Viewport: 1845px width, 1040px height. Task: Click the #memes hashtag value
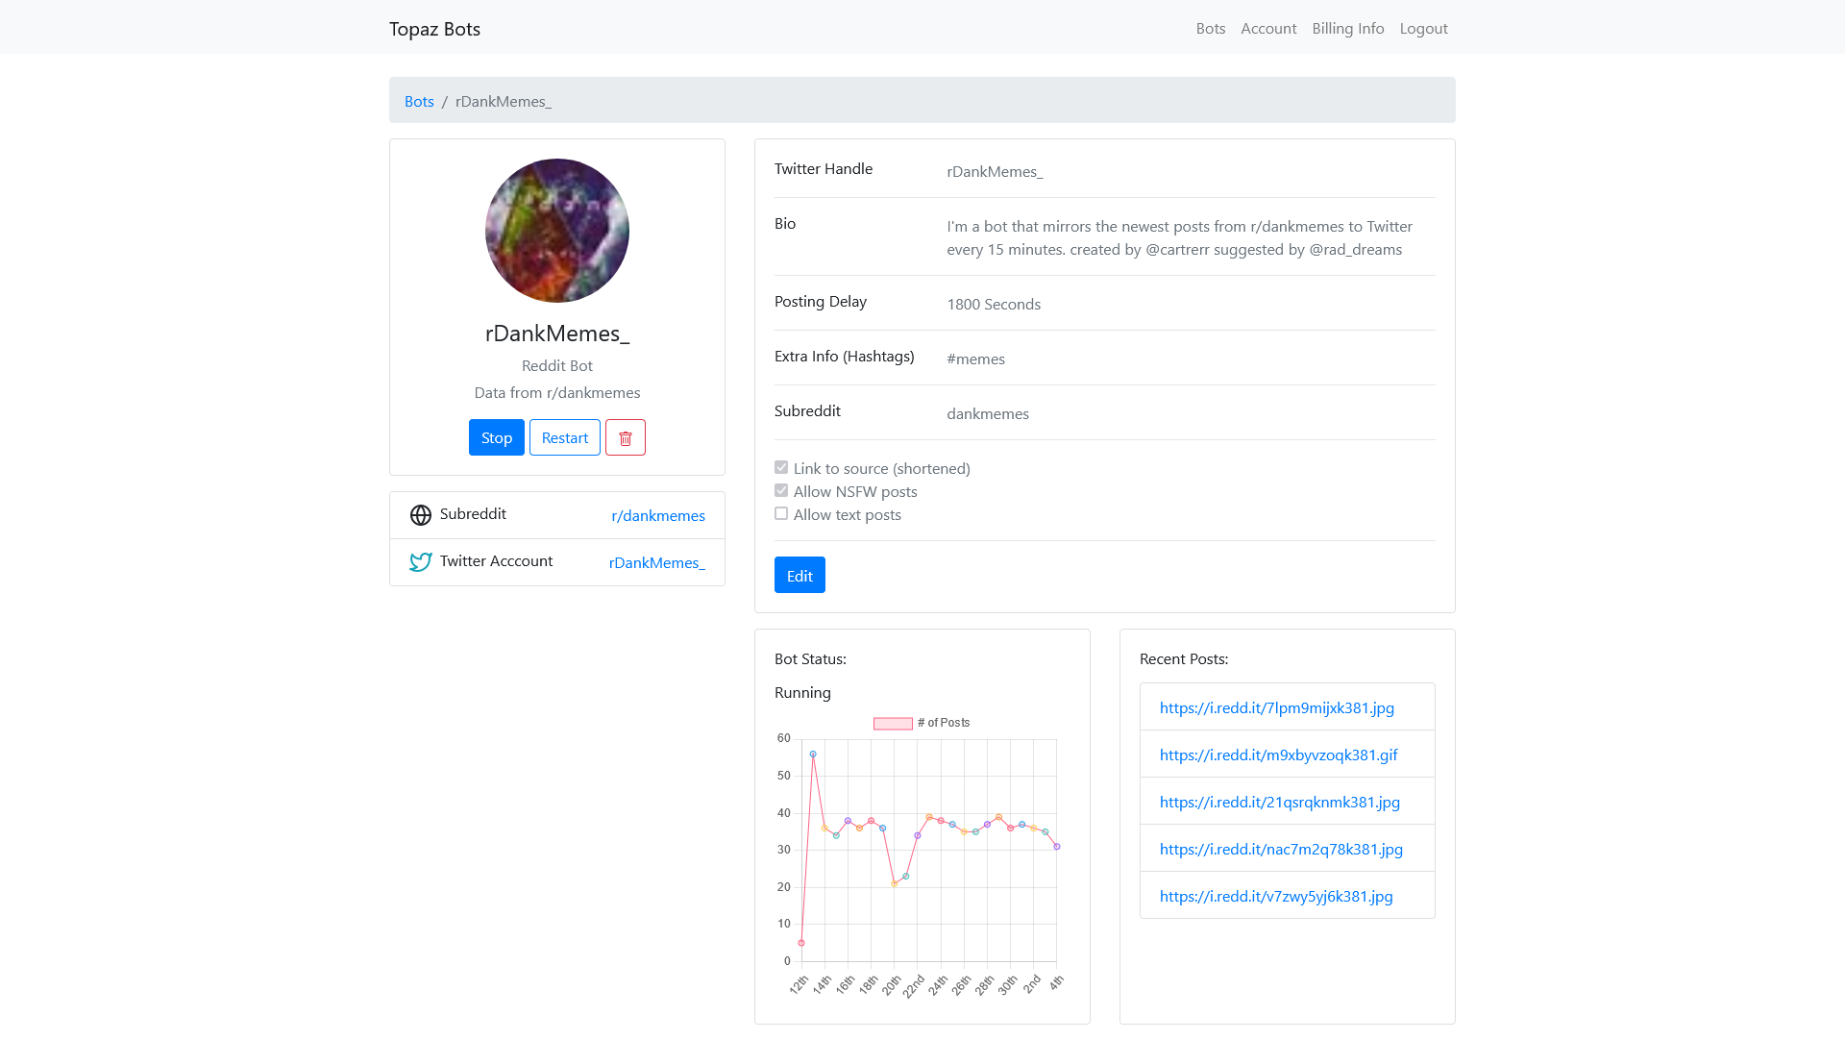pyautogui.click(x=975, y=359)
